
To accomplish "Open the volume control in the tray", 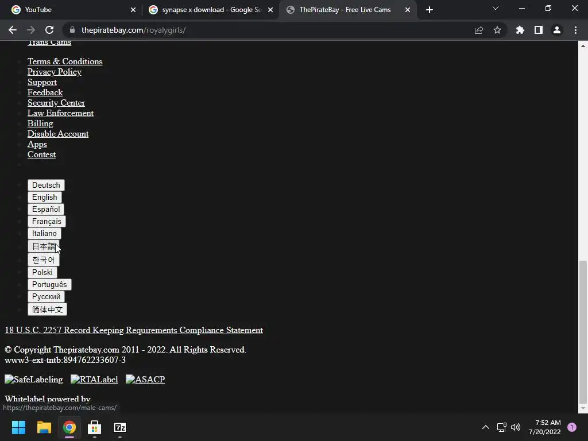I will click(x=516, y=427).
